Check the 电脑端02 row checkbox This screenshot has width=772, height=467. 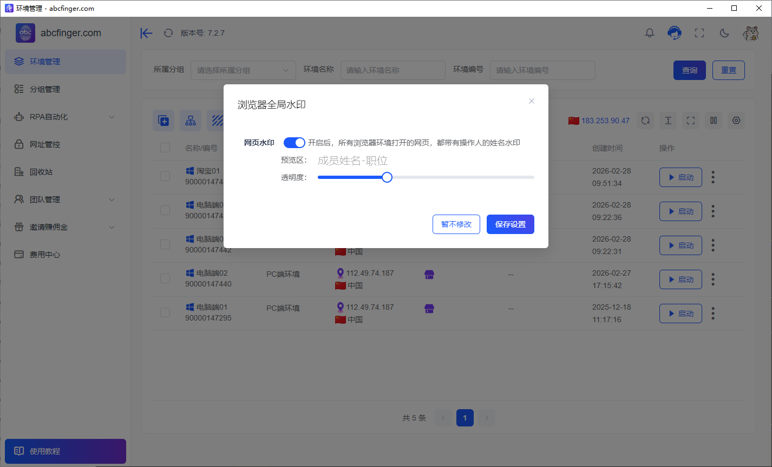click(165, 278)
